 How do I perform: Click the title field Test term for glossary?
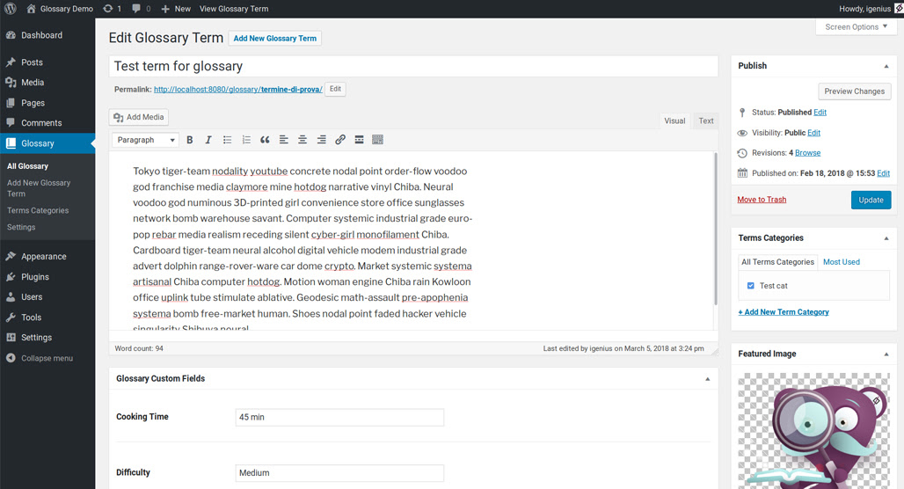pos(413,66)
